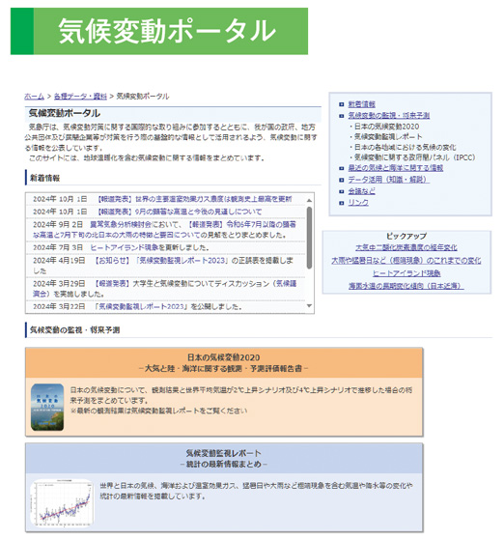Click the news list scroll-up arrow

pos(309,200)
